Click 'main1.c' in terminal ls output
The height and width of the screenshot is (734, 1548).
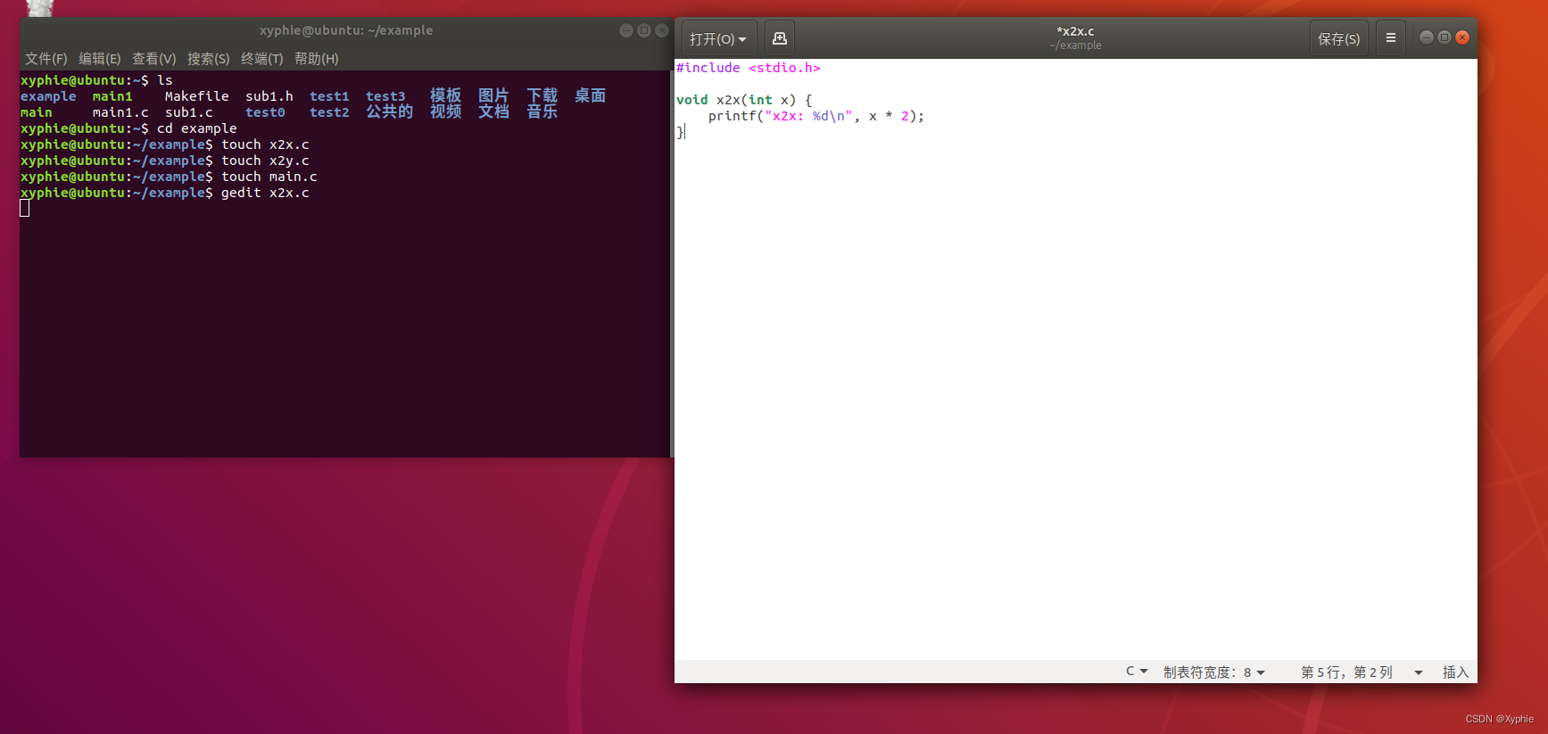120,112
